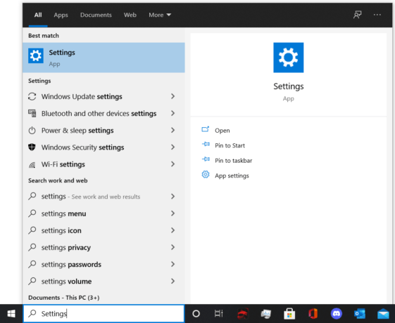
Task: Select the 'settings volume' suggestion
Action: 104,282
